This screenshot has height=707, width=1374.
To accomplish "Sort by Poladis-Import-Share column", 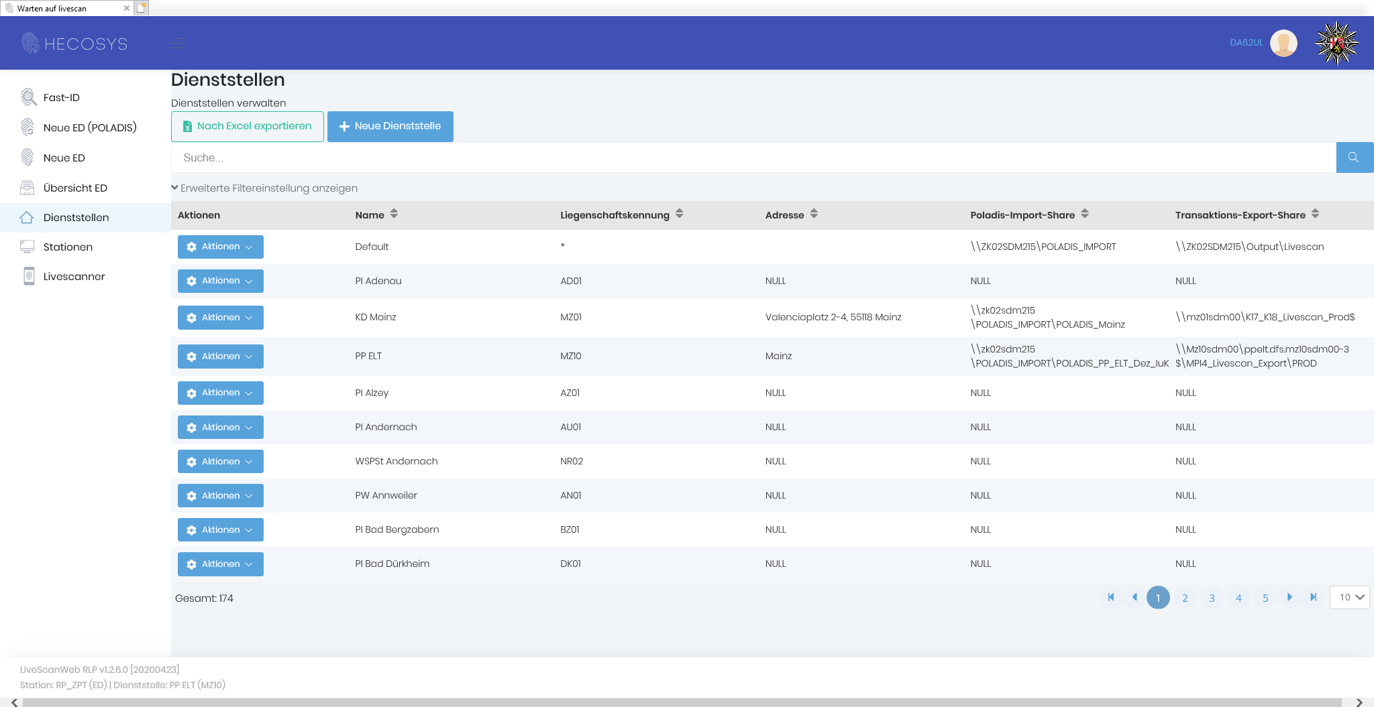I will pyautogui.click(x=1084, y=214).
